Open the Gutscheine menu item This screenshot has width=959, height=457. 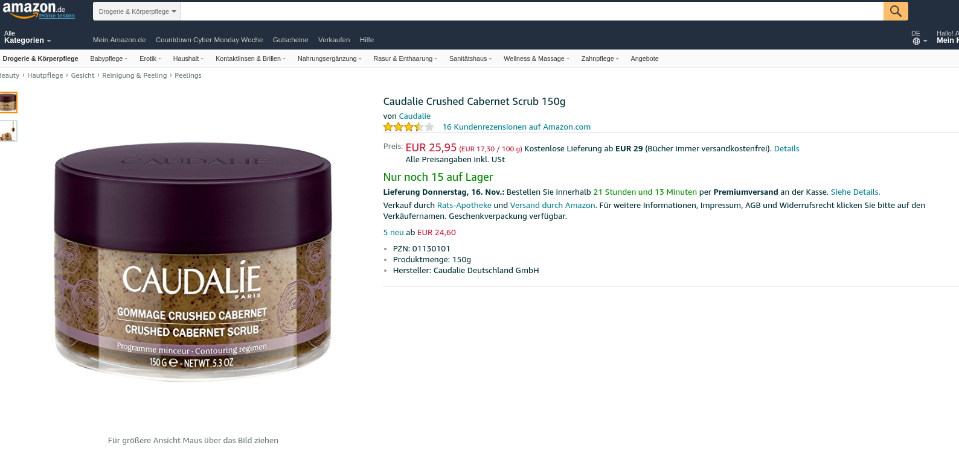(x=290, y=40)
